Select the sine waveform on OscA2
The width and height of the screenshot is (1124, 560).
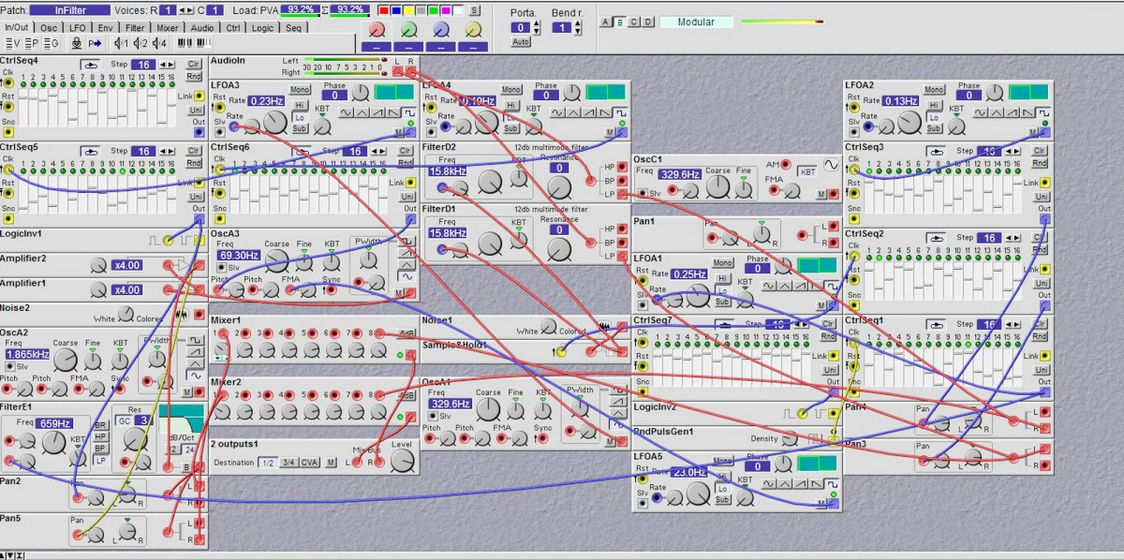pos(195,376)
